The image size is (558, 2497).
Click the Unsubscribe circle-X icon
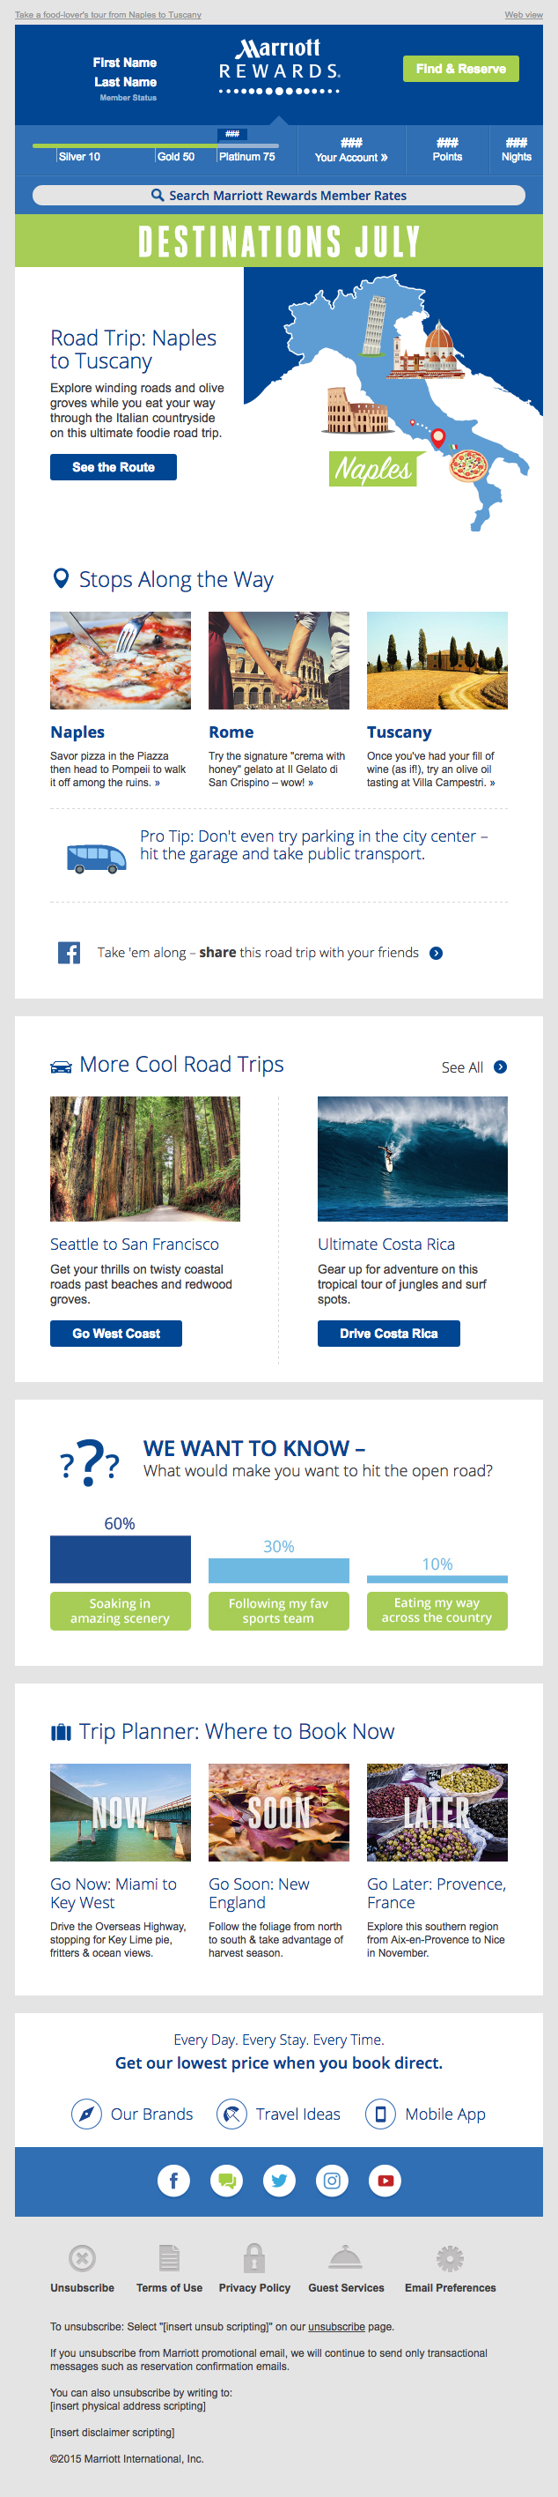coord(83,2258)
